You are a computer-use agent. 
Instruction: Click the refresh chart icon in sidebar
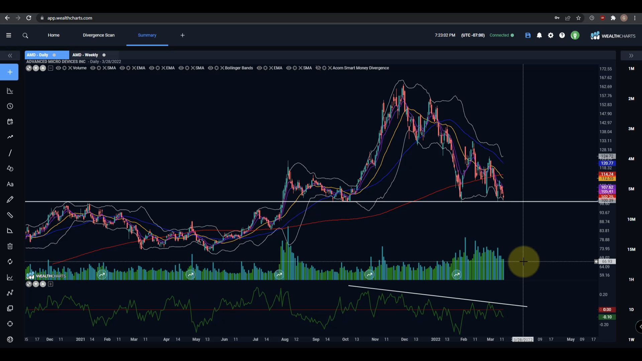(10, 262)
